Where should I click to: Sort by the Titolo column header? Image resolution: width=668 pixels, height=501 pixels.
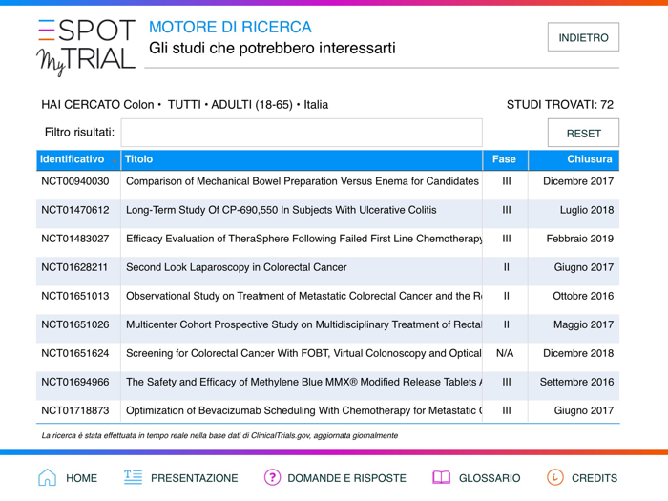pyautogui.click(x=302, y=159)
